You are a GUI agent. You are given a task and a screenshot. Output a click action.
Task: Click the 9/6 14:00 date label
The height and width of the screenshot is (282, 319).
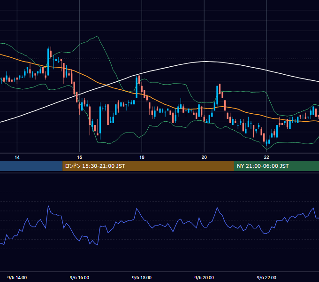coord(17,277)
